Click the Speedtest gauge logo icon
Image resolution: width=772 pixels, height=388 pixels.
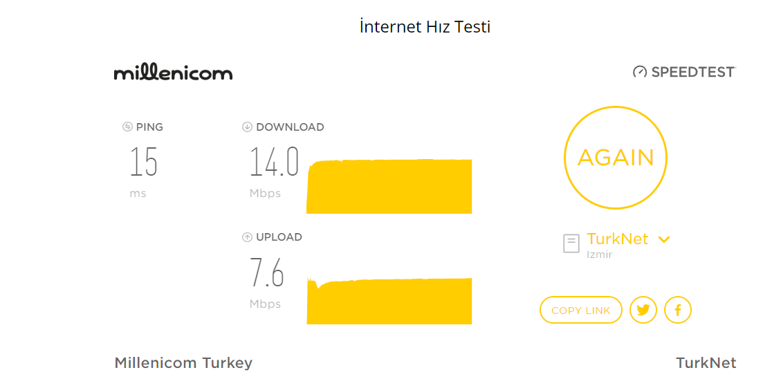pyautogui.click(x=640, y=72)
